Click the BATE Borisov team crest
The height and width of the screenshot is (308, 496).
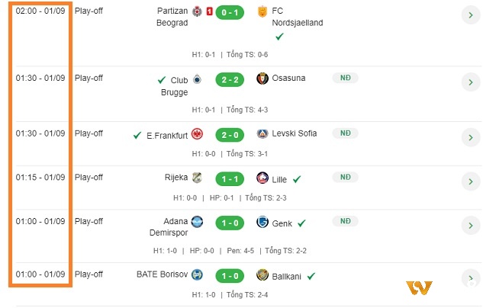point(197,274)
